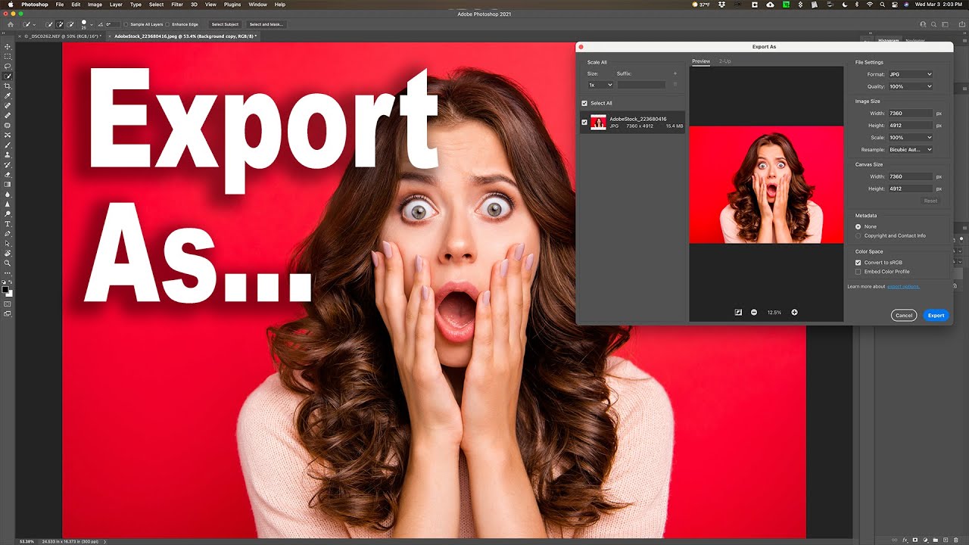Open the Size 1x dropdown
The height and width of the screenshot is (545, 969).
coord(600,85)
